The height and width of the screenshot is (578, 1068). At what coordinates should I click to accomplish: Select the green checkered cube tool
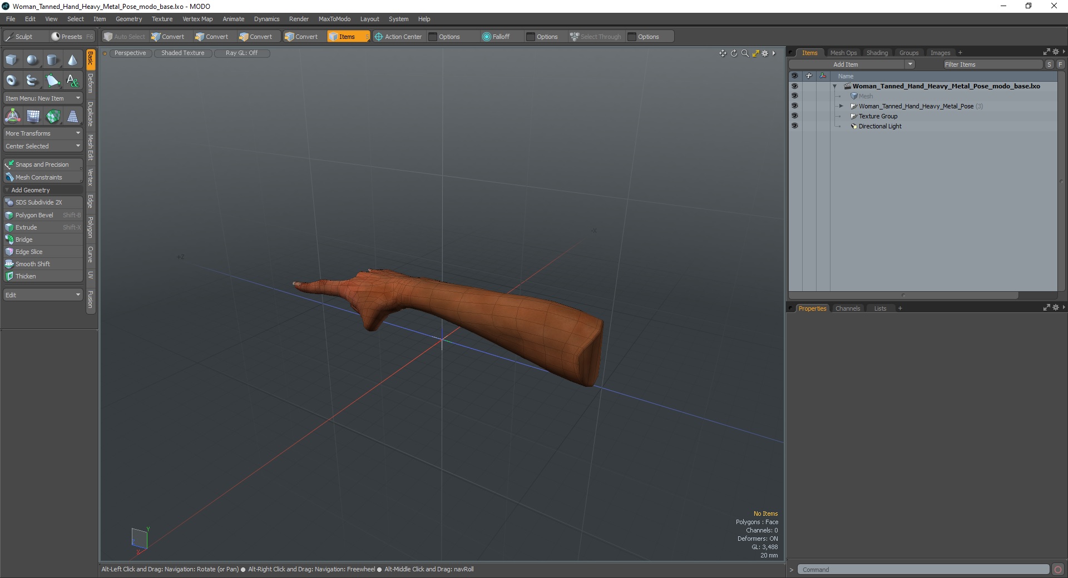pos(53,116)
